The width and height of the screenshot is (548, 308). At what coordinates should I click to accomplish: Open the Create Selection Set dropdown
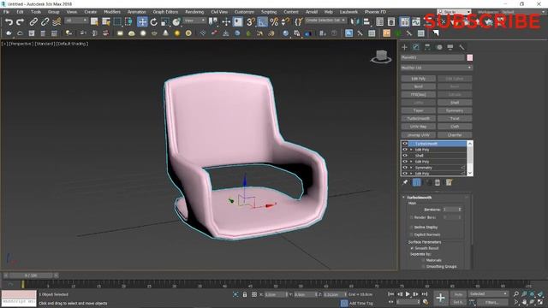click(325, 21)
